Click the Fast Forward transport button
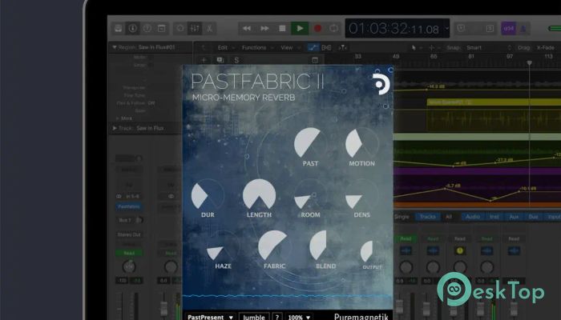 click(x=264, y=29)
